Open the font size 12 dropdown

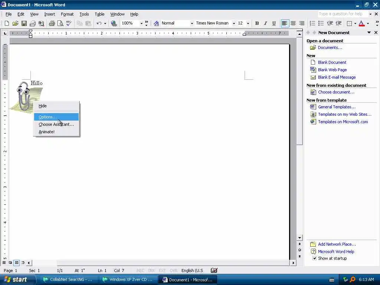(x=248, y=23)
